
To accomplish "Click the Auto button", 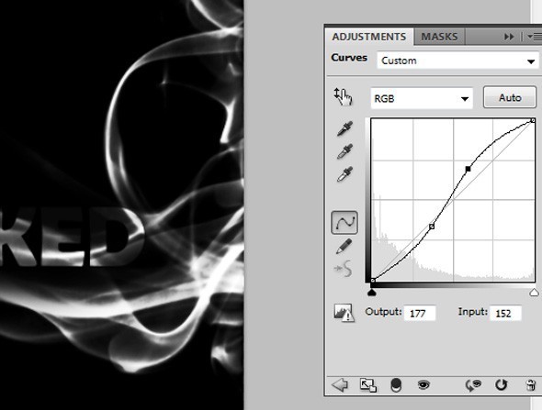I will pos(510,97).
